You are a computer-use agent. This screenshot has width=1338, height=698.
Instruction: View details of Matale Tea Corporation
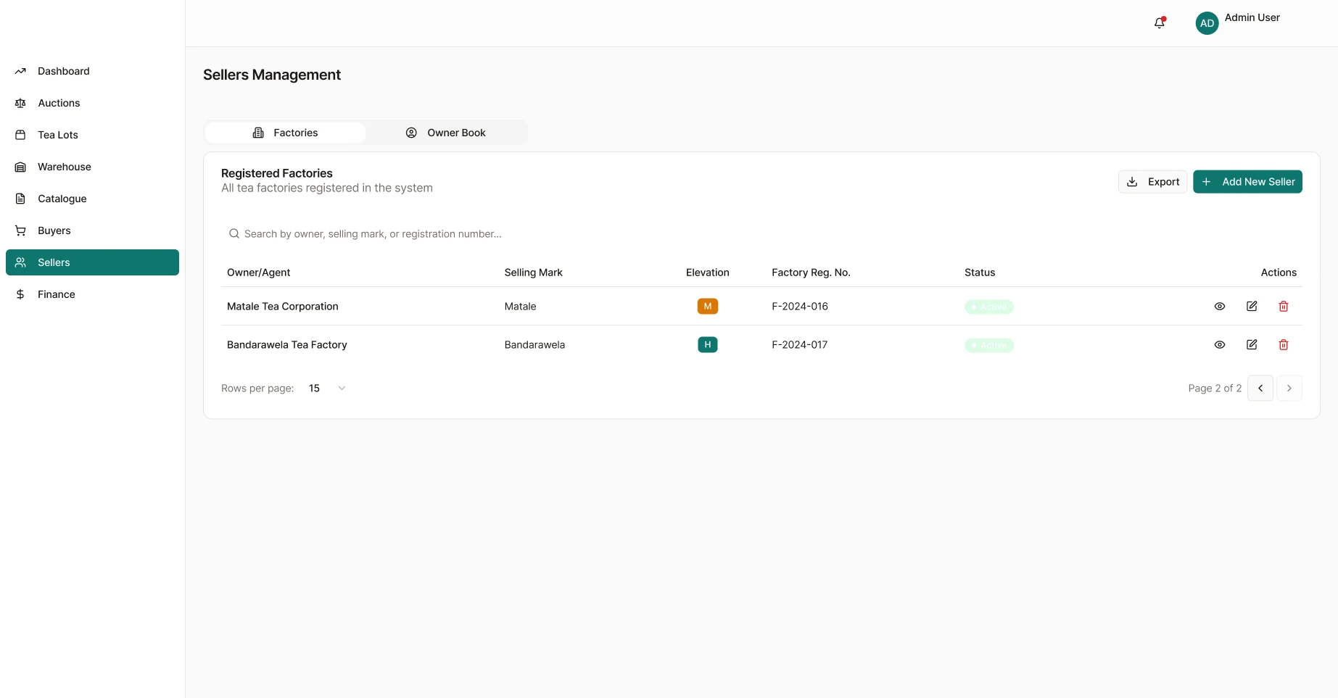pos(1220,307)
